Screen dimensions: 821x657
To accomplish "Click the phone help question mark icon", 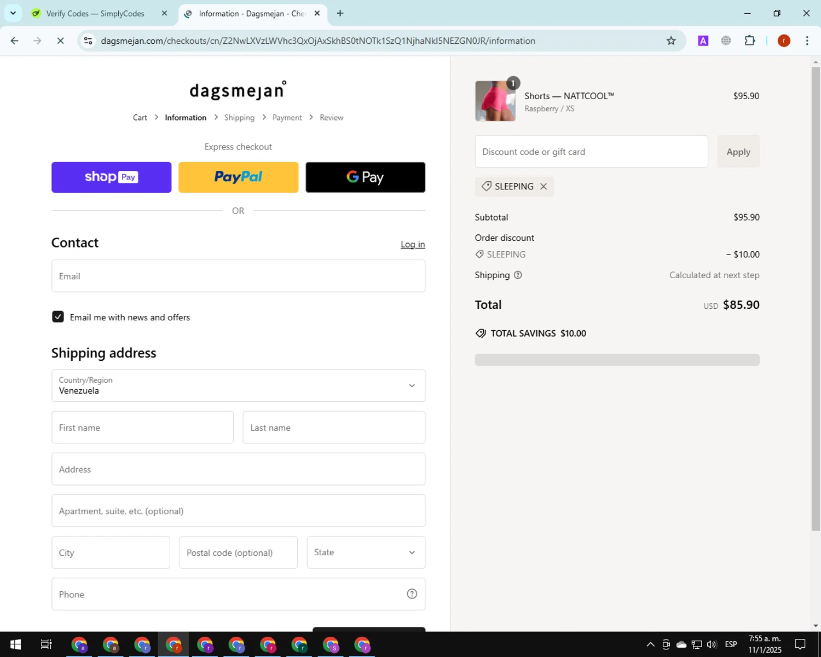I will (x=412, y=594).
